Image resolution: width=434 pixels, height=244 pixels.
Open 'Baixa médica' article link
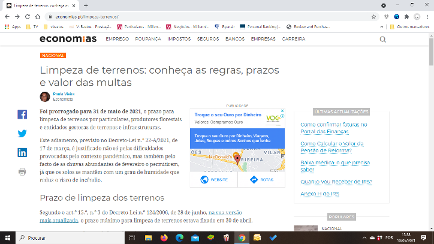(335, 166)
